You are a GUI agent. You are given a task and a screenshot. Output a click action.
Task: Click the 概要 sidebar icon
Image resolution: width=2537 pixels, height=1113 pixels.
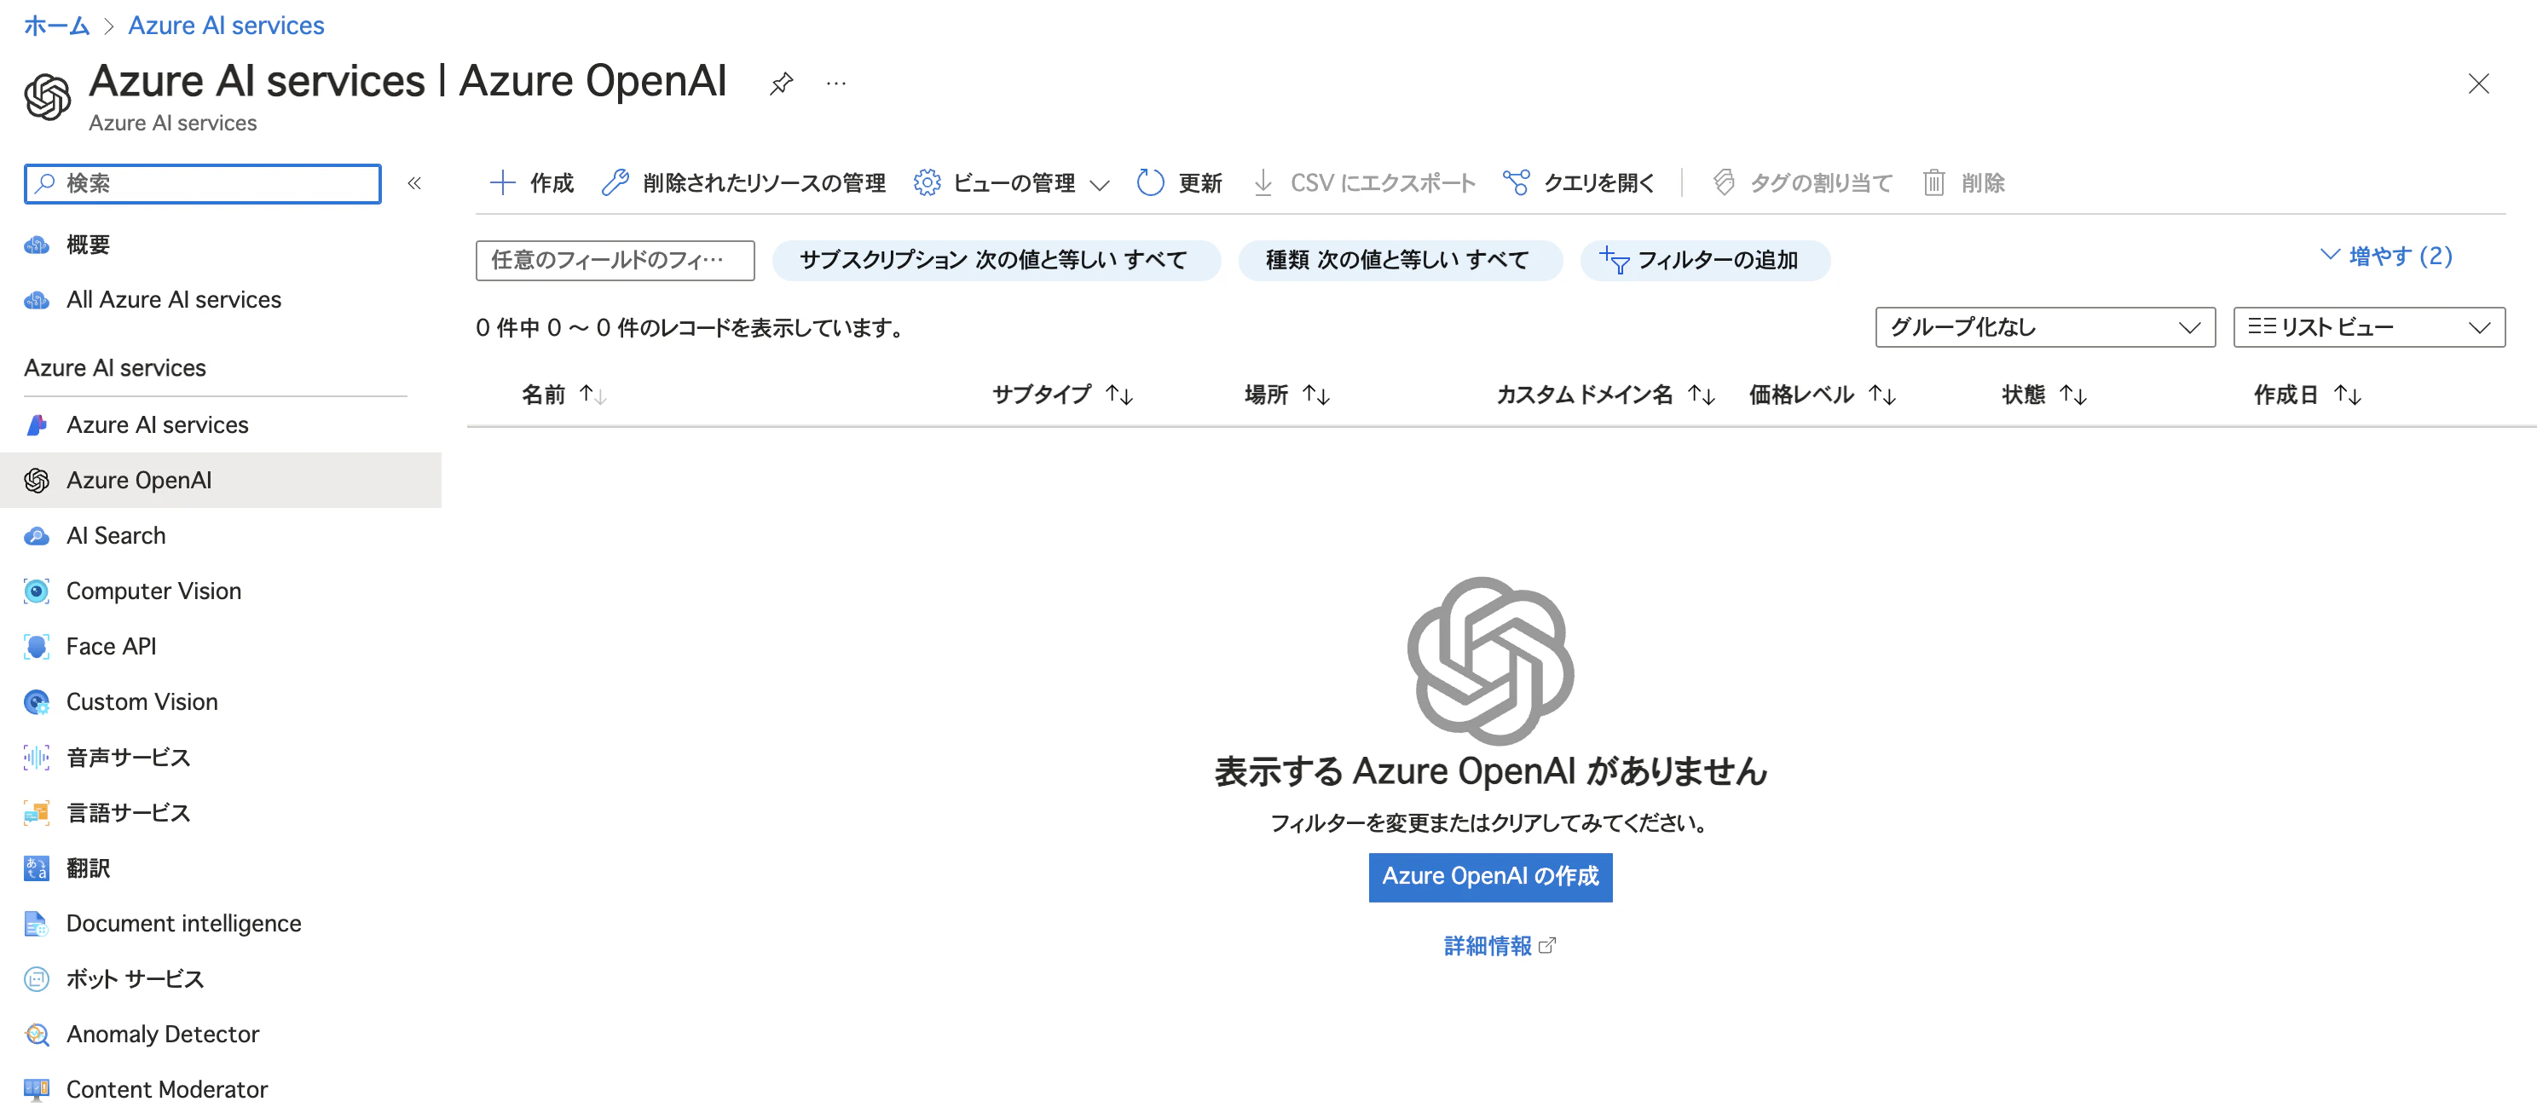37,245
